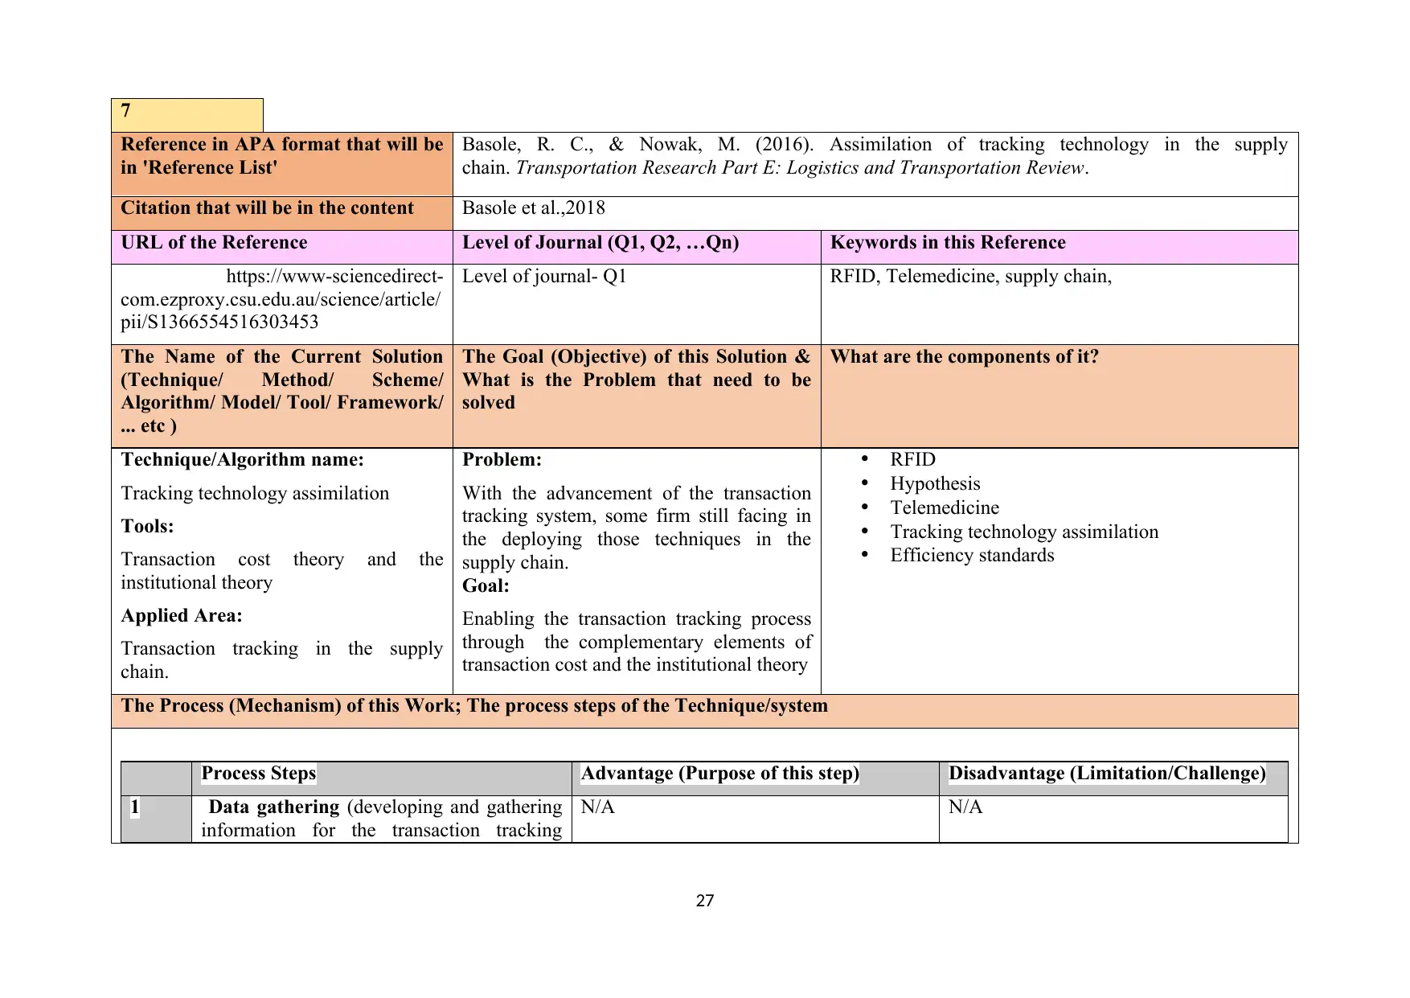Click 'Transaction cost theory and the institutional theory' text
This screenshot has width=1410, height=998.
281,571
